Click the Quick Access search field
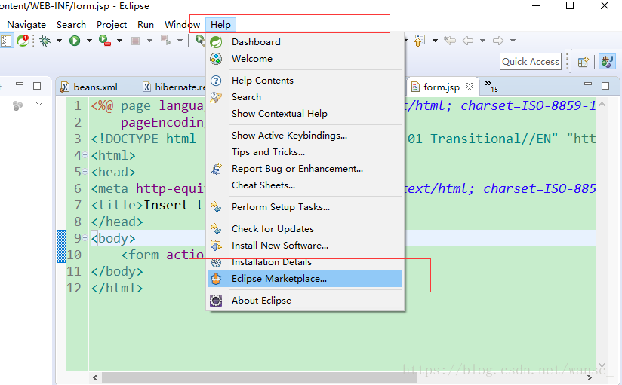Image resolution: width=622 pixels, height=385 pixels. (x=531, y=61)
